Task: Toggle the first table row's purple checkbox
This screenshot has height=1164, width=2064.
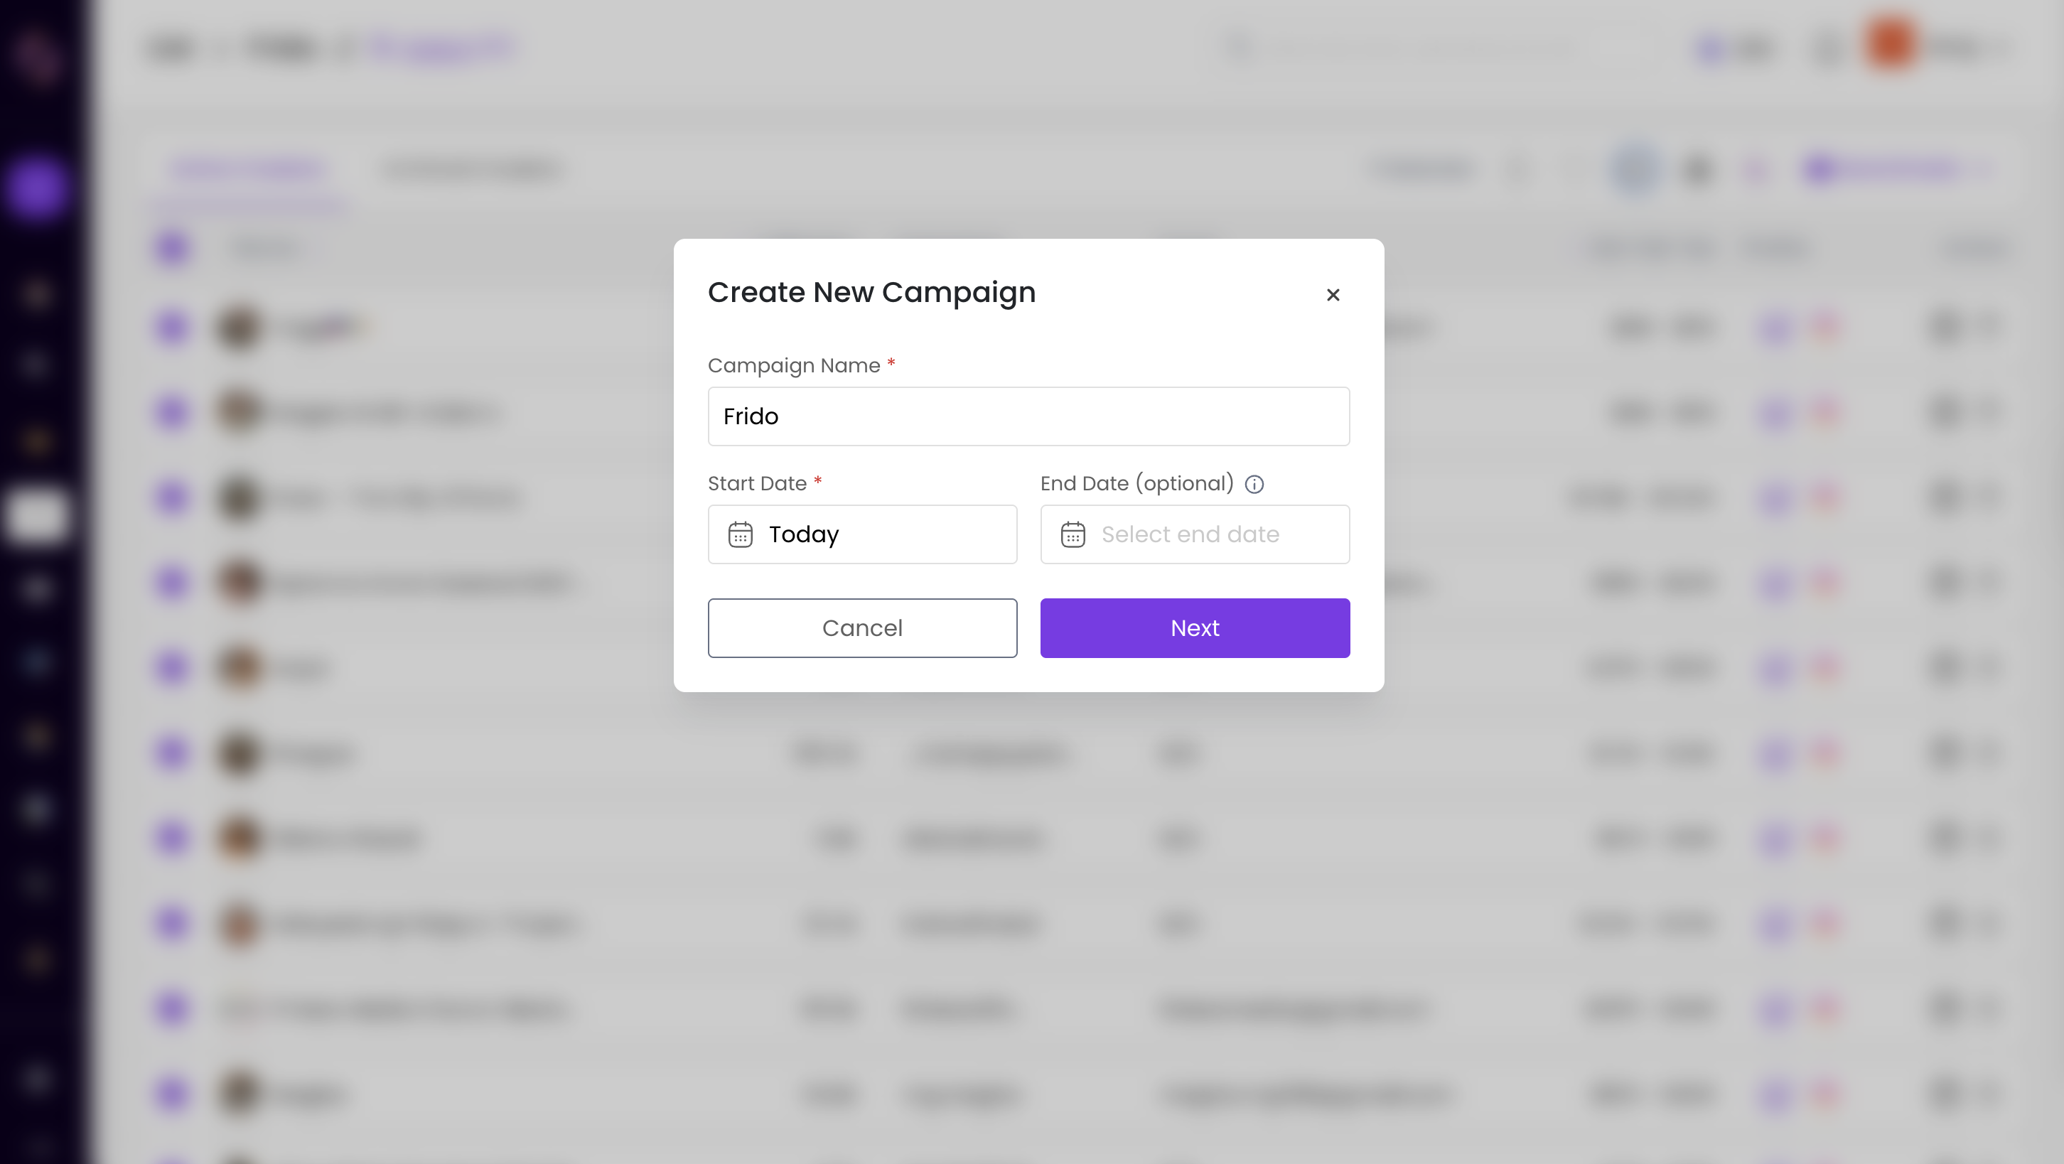Action: (171, 327)
